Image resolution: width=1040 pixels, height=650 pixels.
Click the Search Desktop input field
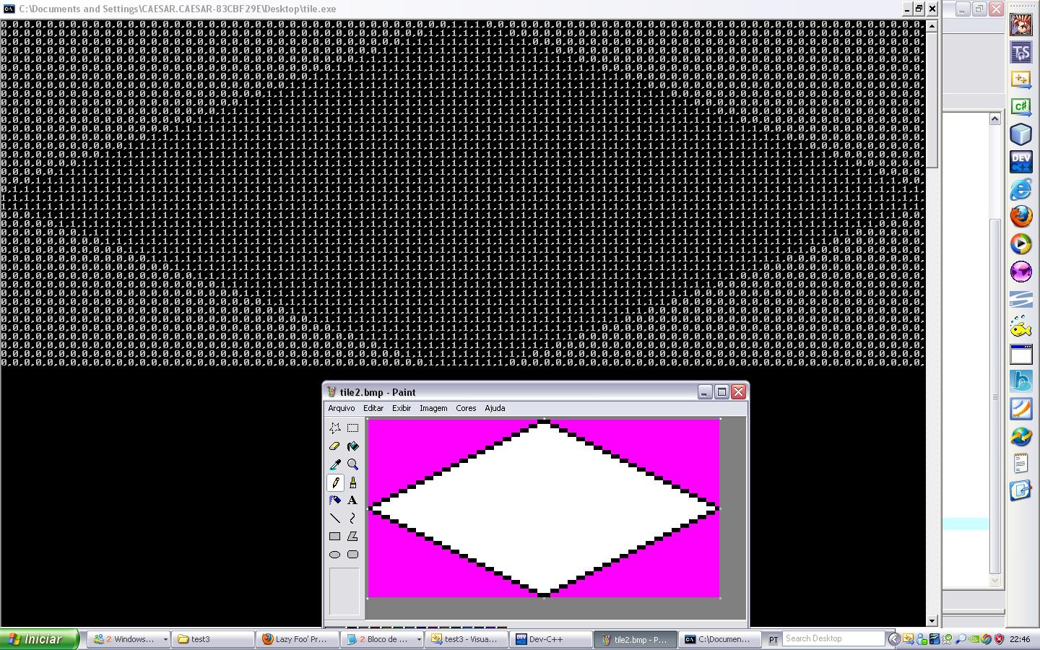(833, 638)
